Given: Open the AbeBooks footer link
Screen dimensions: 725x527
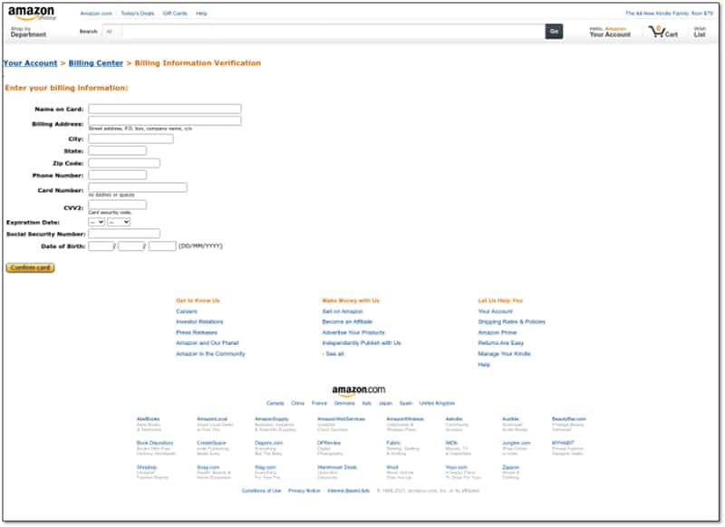Looking at the screenshot, I should pos(148,419).
